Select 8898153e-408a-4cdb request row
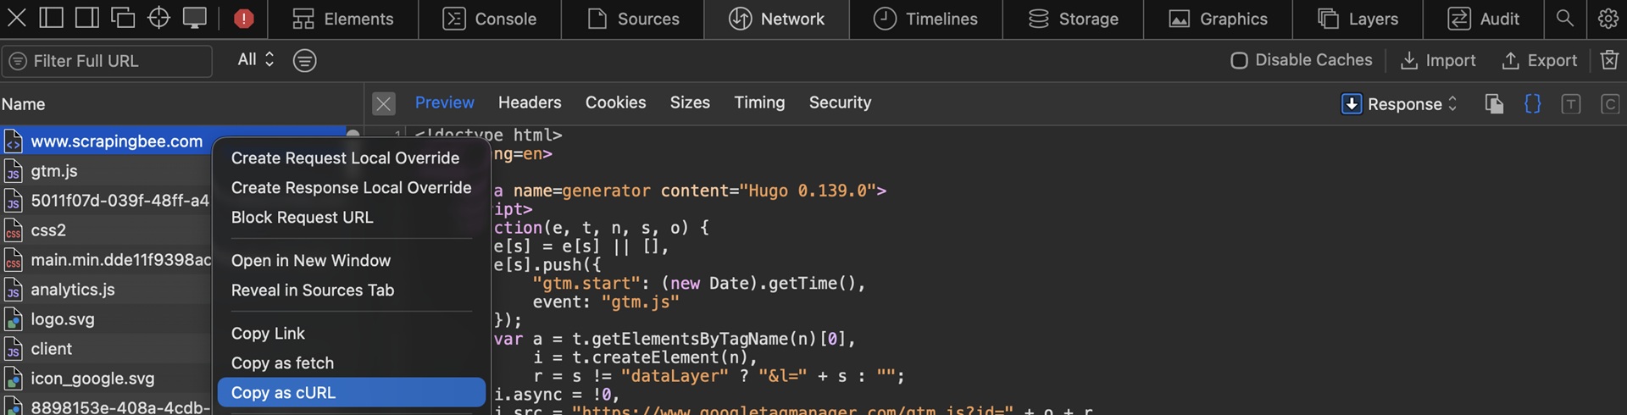1627x415 pixels. coord(106,407)
